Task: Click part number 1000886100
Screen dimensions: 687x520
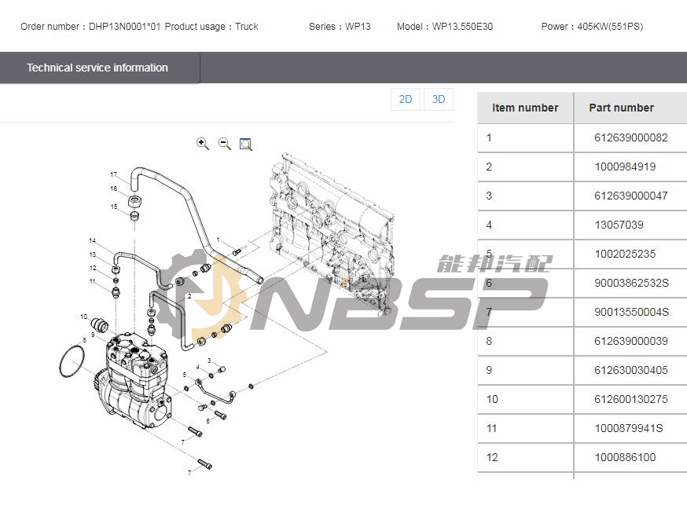Action: 624,457
